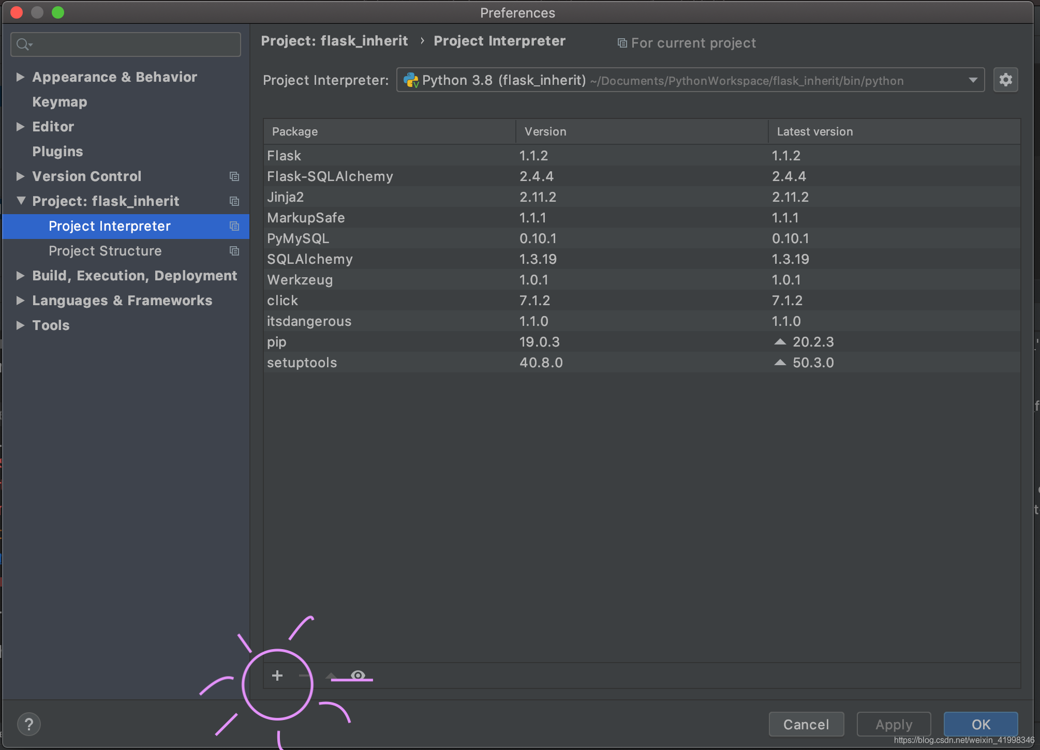Image resolution: width=1040 pixels, height=750 pixels.
Task: Click the help question mark button
Action: pos(29,724)
